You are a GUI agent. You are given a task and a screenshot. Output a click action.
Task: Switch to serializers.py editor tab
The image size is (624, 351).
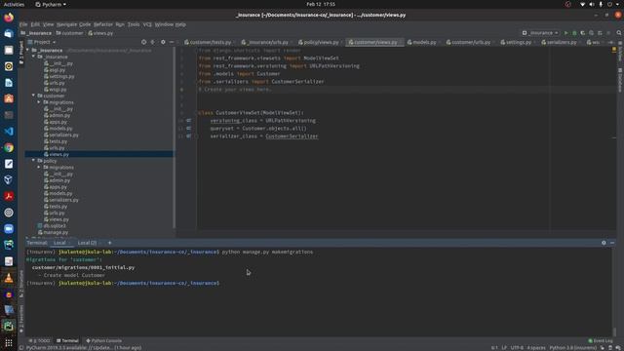click(562, 42)
